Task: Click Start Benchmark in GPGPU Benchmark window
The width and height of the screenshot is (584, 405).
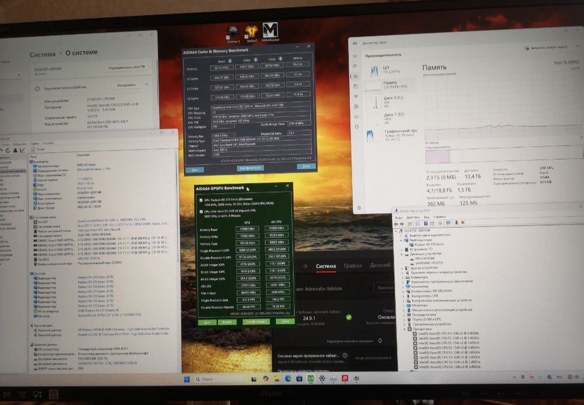Action: [x=256, y=322]
